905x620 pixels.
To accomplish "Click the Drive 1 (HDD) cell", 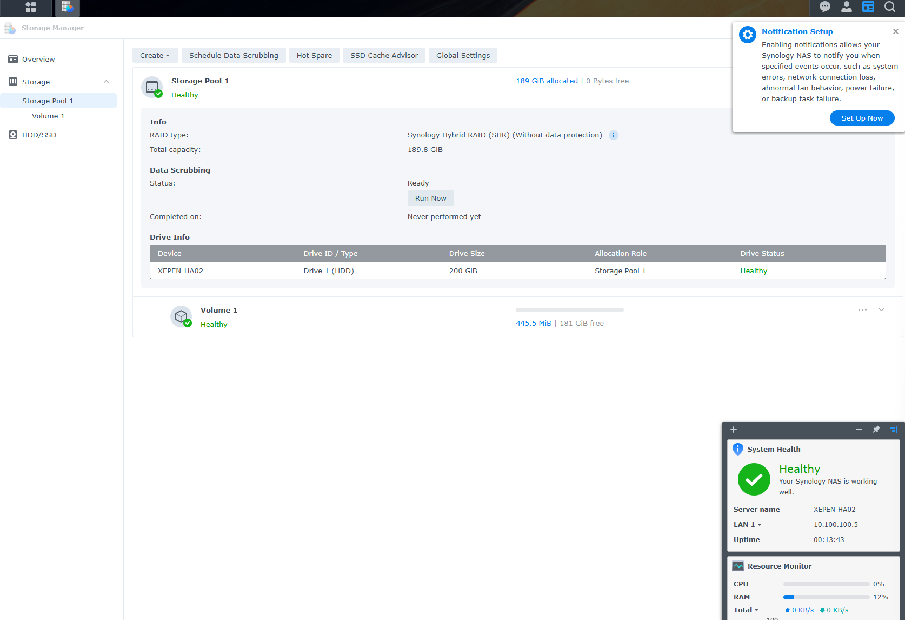I will click(329, 271).
